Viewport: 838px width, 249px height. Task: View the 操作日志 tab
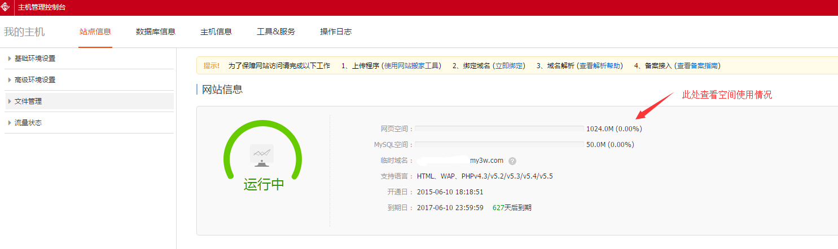(336, 32)
